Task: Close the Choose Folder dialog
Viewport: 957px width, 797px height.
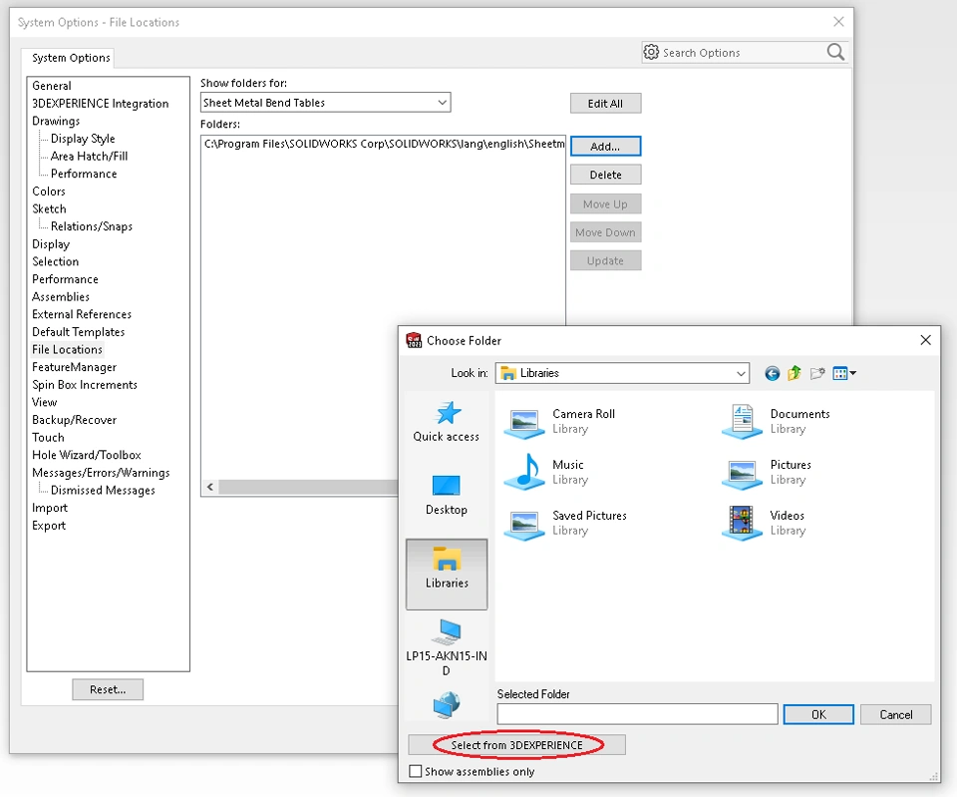Action: 925,340
